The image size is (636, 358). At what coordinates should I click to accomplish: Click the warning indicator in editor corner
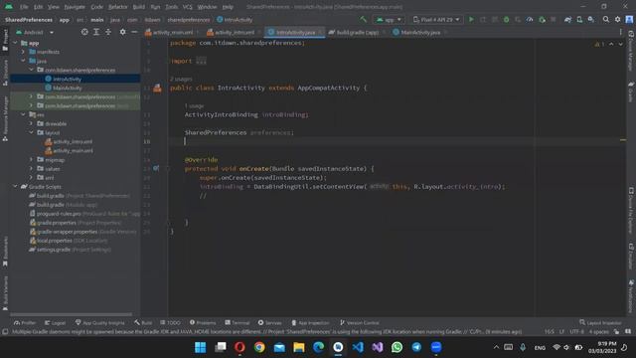coord(599,44)
